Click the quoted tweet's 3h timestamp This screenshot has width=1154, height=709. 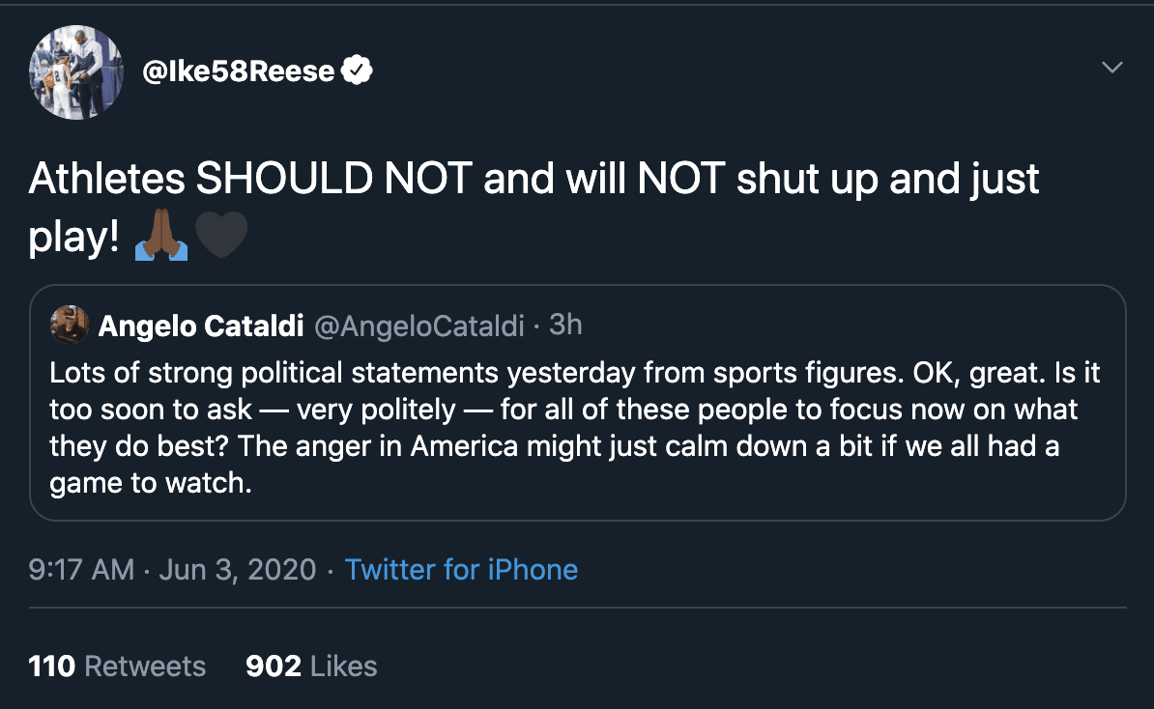565,326
